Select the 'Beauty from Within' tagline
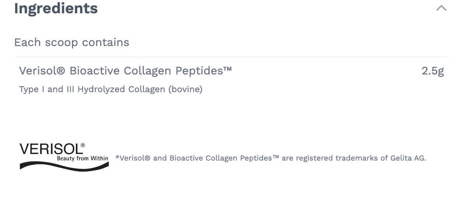The height and width of the screenshot is (200, 461). coord(84,158)
